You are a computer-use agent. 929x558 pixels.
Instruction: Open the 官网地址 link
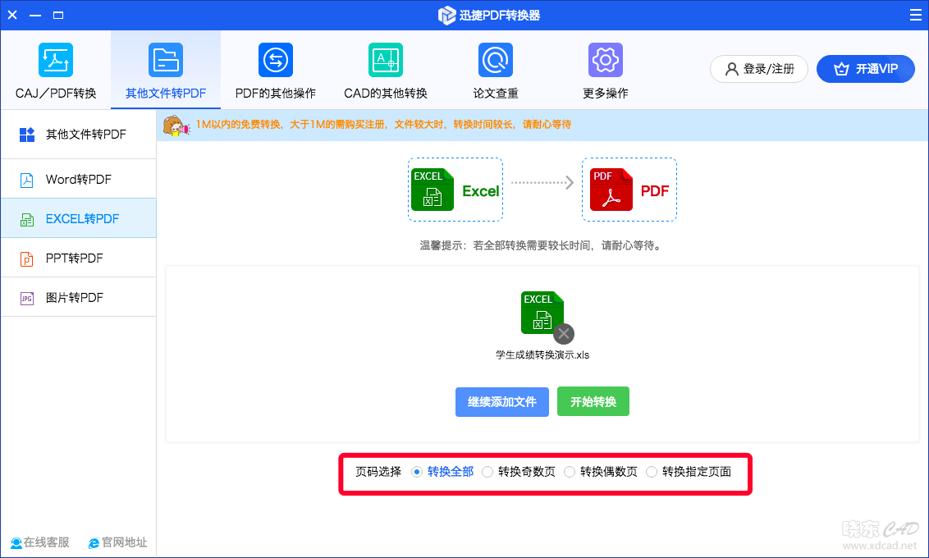click(117, 542)
